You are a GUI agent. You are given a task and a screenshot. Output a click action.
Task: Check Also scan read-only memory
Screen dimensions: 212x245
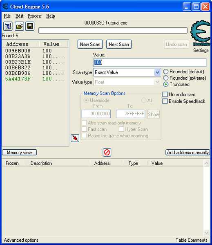84,123
